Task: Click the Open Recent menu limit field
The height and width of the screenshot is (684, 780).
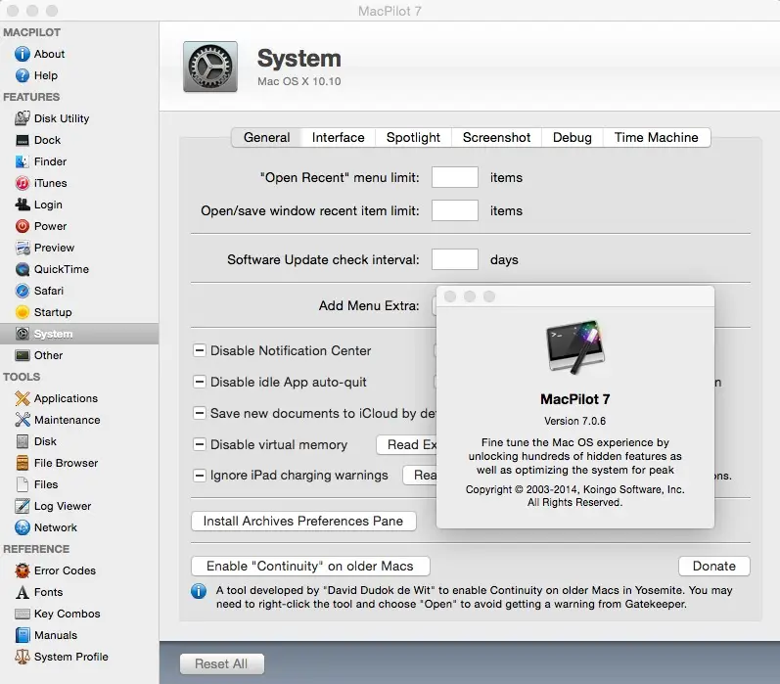Action: [455, 177]
